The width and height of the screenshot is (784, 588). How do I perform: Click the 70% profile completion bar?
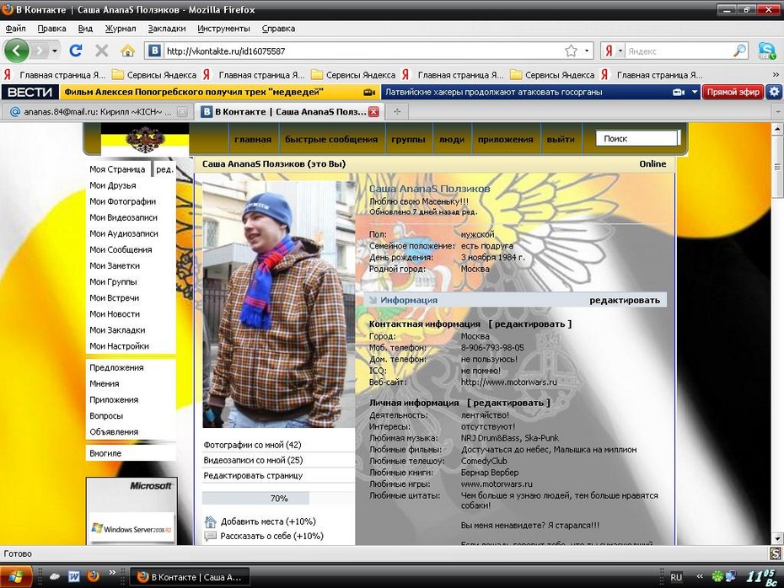click(278, 498)
